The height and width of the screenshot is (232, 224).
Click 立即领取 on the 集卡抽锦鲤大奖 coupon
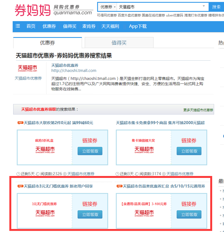click(189, 151)
